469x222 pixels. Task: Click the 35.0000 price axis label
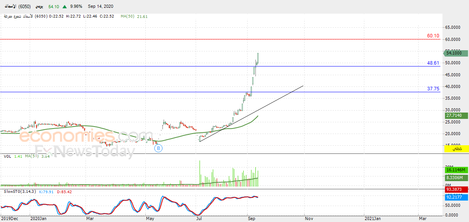(453, 99)
